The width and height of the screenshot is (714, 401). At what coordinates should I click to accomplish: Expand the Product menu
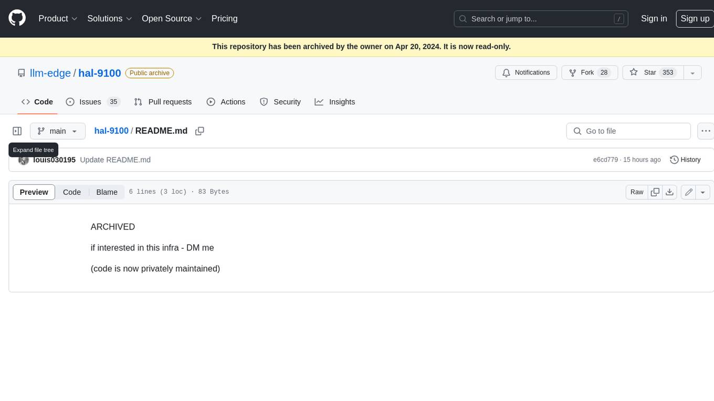click(58, 18)
